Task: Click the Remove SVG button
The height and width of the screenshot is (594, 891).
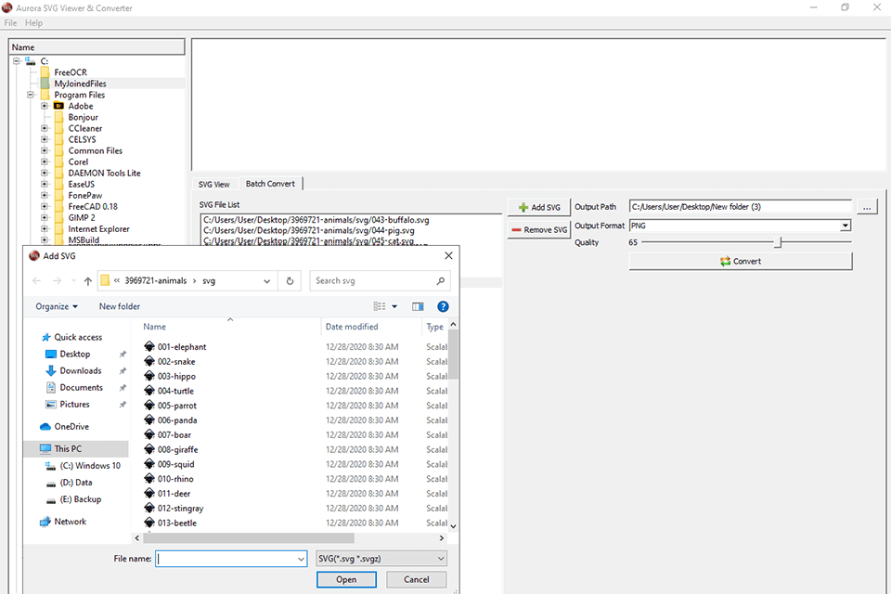Action: tap(538, 229)
